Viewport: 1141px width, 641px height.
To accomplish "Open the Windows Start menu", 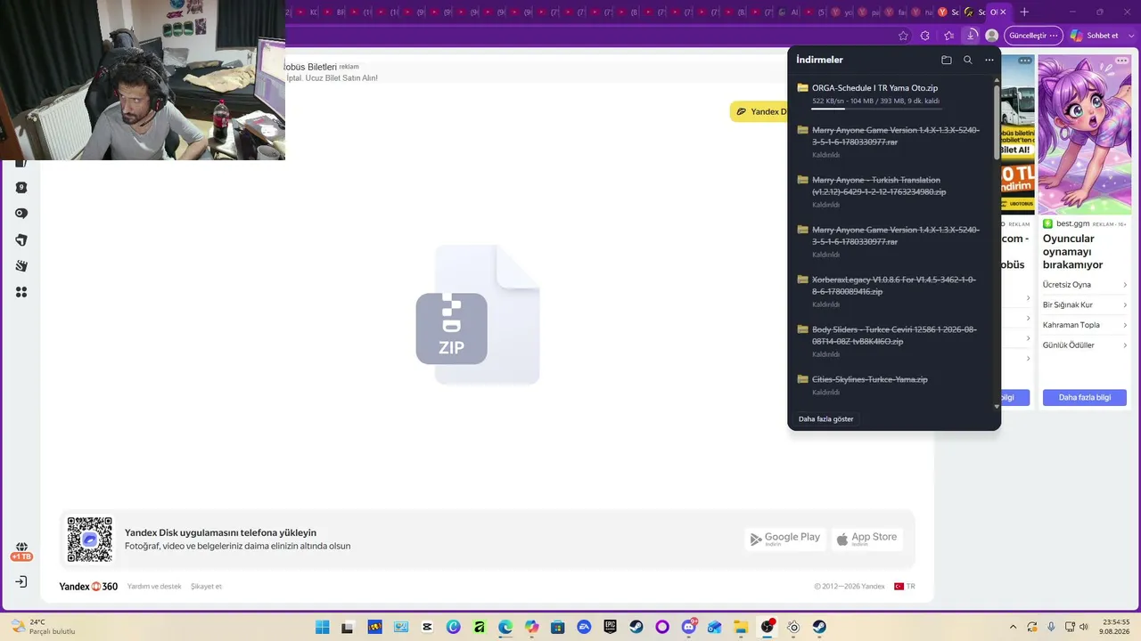I will [x=323, y=627].
